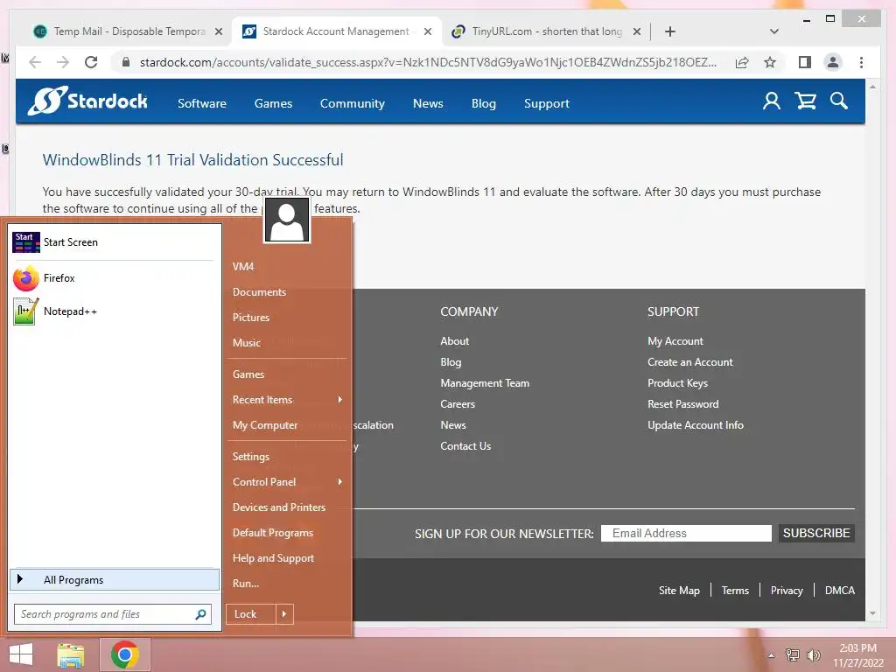The width and height of the screenshot is (896, 672).
Task: Expand All Programs in the Start menu
Action: coord(115,579)
